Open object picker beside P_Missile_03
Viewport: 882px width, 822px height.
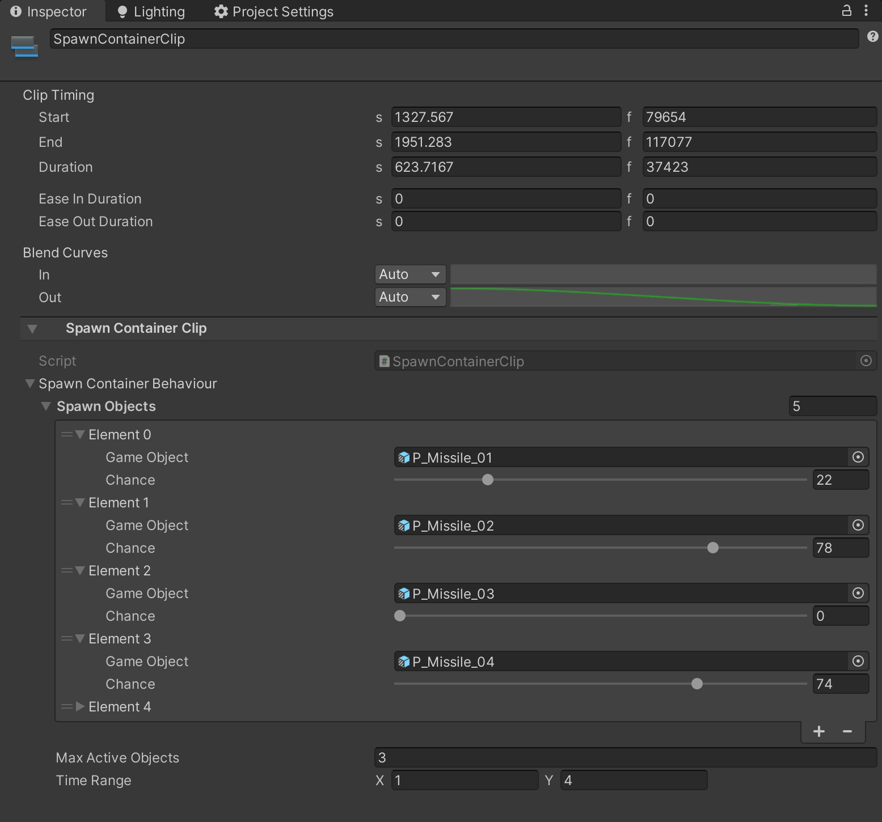[858, 594]
